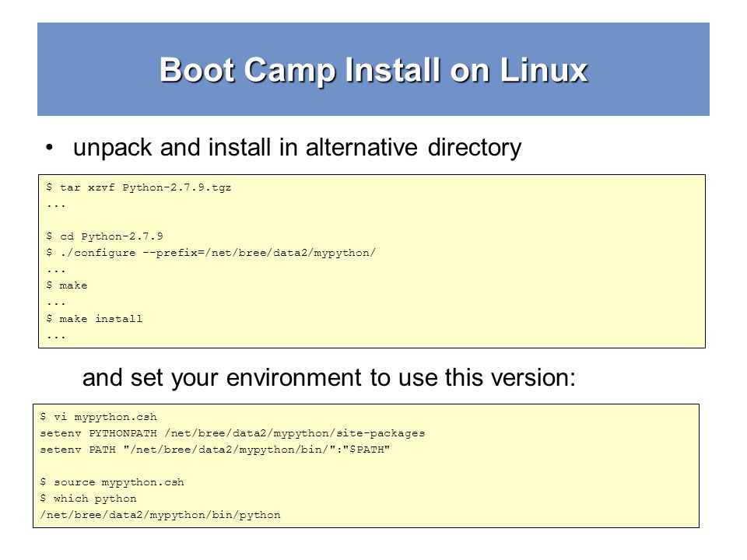Click the './configure --prefix' command line
747x560 pixels.
click(211, 253)
